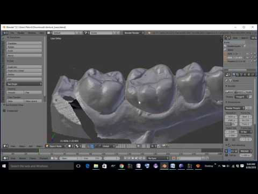
Task: Open the viewport shading mode selector
Action: (x=70, y=146)
